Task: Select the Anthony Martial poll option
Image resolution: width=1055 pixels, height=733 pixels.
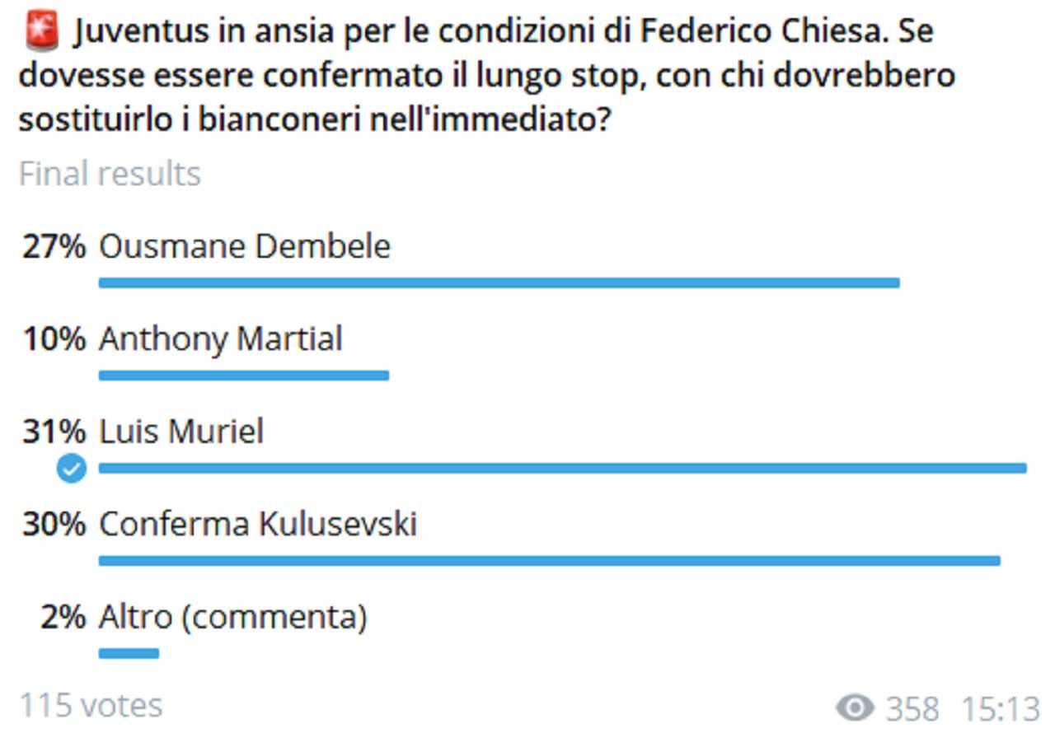Action: 220,338
